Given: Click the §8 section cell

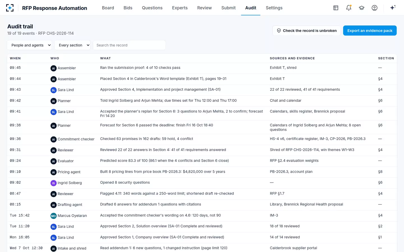Looking at the screenshot, I should (380, 172).
